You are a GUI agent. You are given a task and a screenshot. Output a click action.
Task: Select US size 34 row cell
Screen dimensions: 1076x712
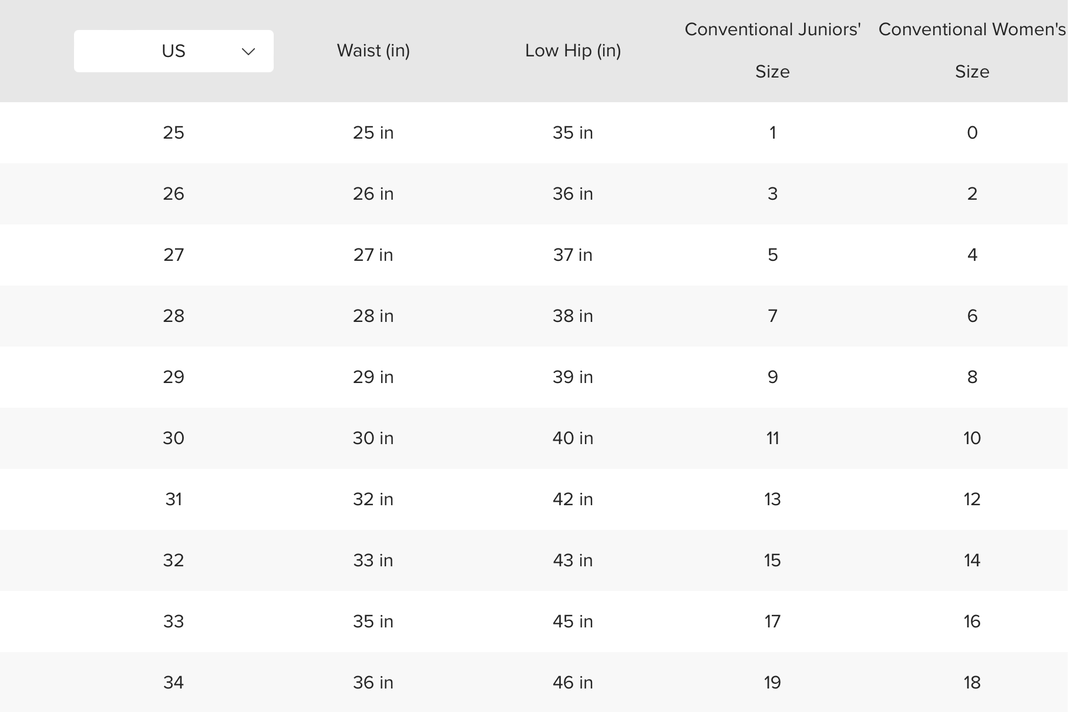pos(173,683)
